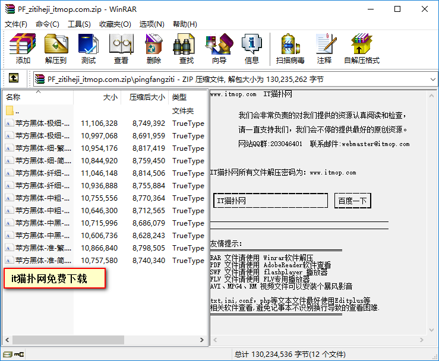Image resolution: width=439 pixels, height=361 pixels.
Task: Select file with size 10,755,556
Action: [105, 198]
